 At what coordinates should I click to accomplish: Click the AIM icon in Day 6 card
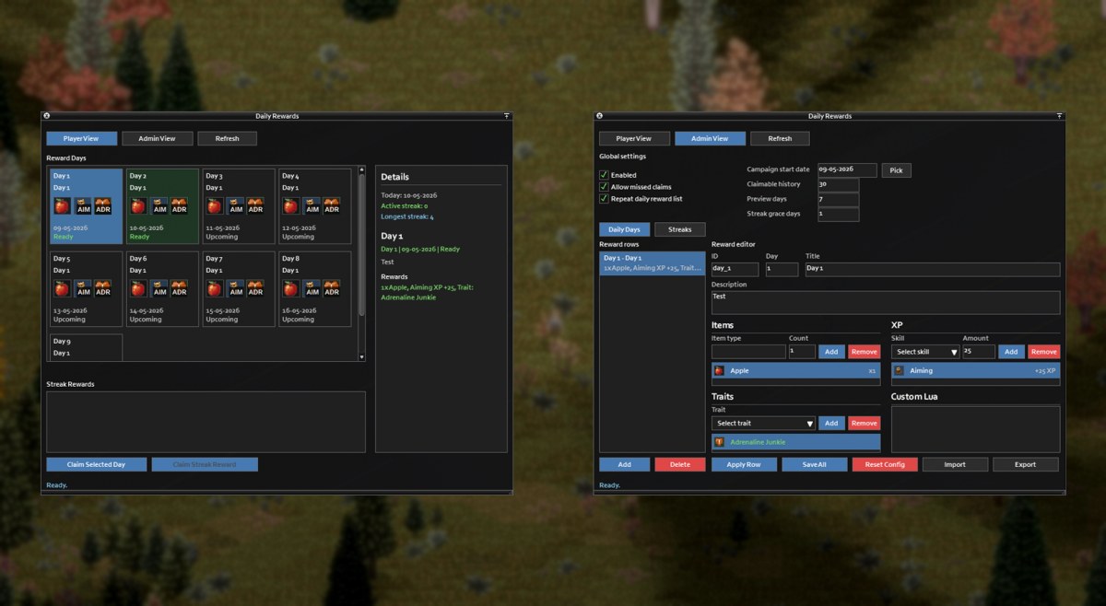[159, 288]
